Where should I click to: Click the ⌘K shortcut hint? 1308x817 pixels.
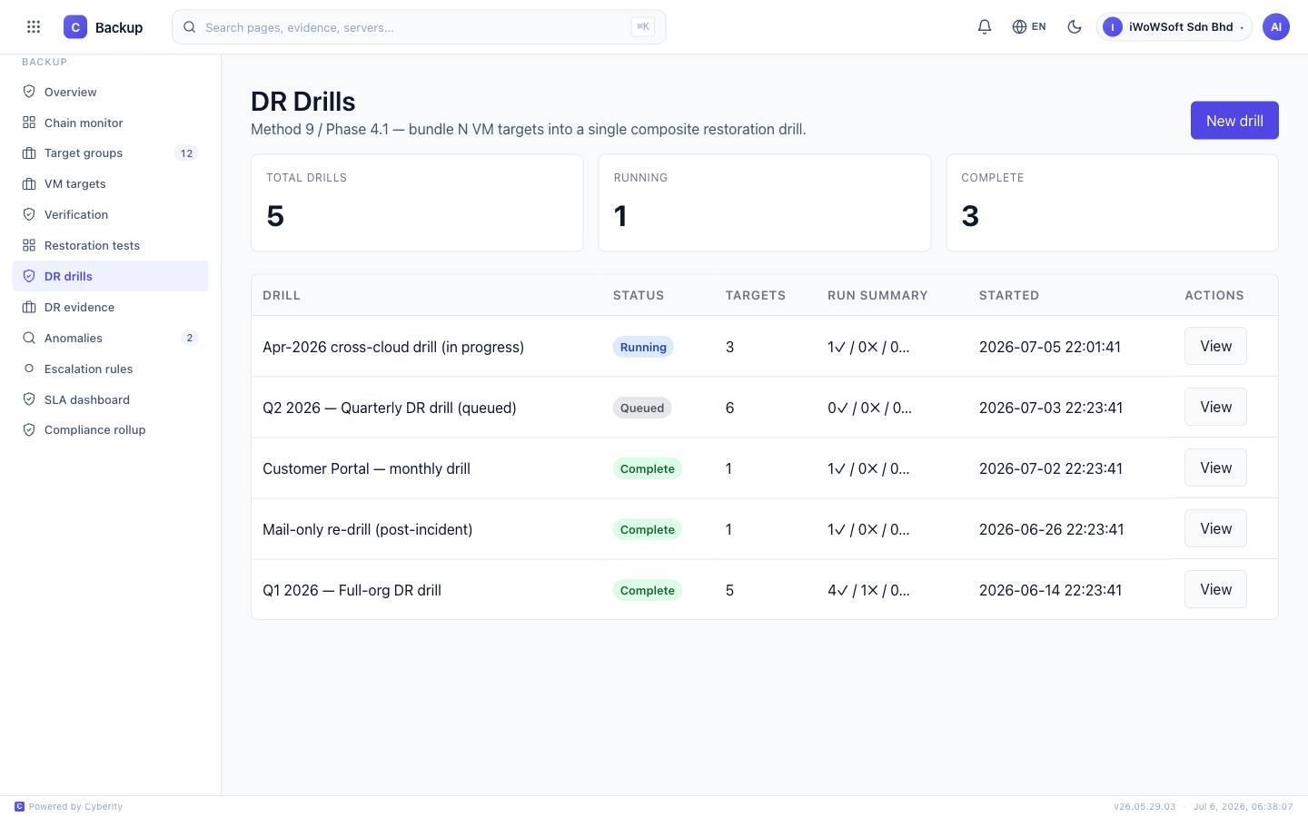[642, 27]
